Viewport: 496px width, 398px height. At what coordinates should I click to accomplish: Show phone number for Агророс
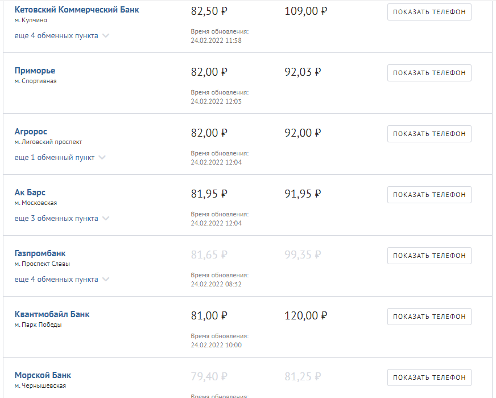pyautogui.click(x=429, y=134)
